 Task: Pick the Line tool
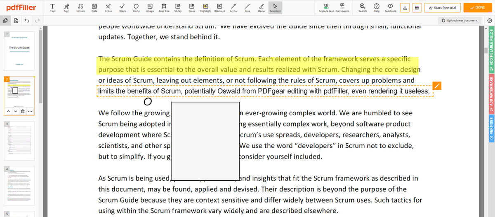[247, 7]
